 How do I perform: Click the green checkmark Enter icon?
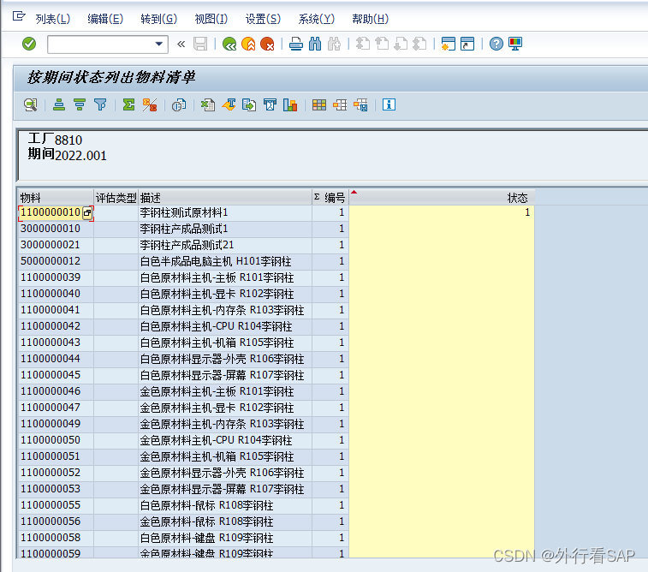29,44
